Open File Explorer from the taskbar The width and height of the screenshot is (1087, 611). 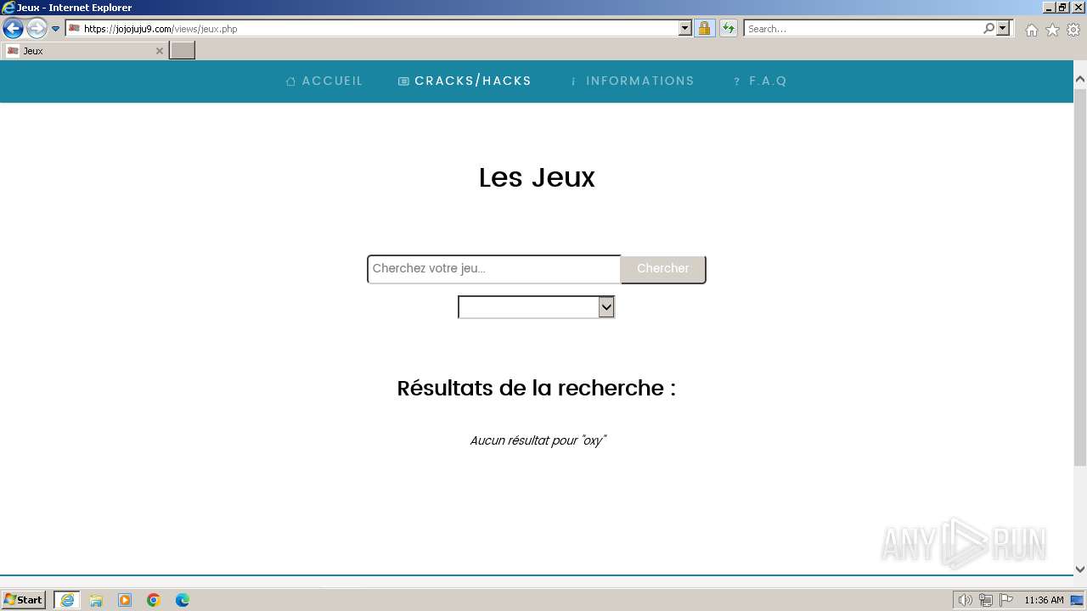click(96, 600)
